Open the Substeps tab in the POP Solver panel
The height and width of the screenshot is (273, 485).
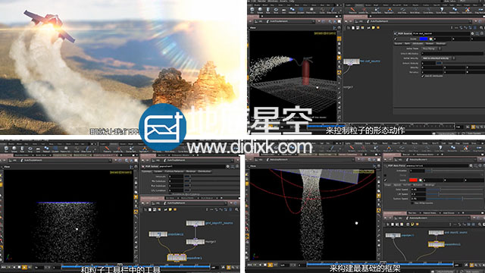coord(146,171)
